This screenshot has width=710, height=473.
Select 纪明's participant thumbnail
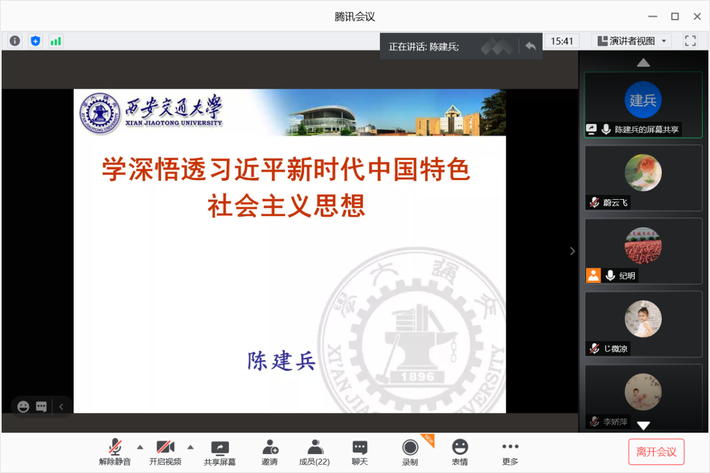point(643,251)
